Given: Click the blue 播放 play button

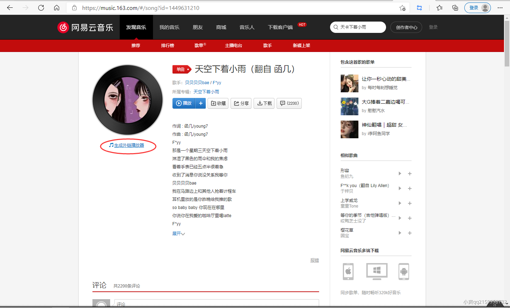Looking at the screenshot, I should [x=184, y=103].
